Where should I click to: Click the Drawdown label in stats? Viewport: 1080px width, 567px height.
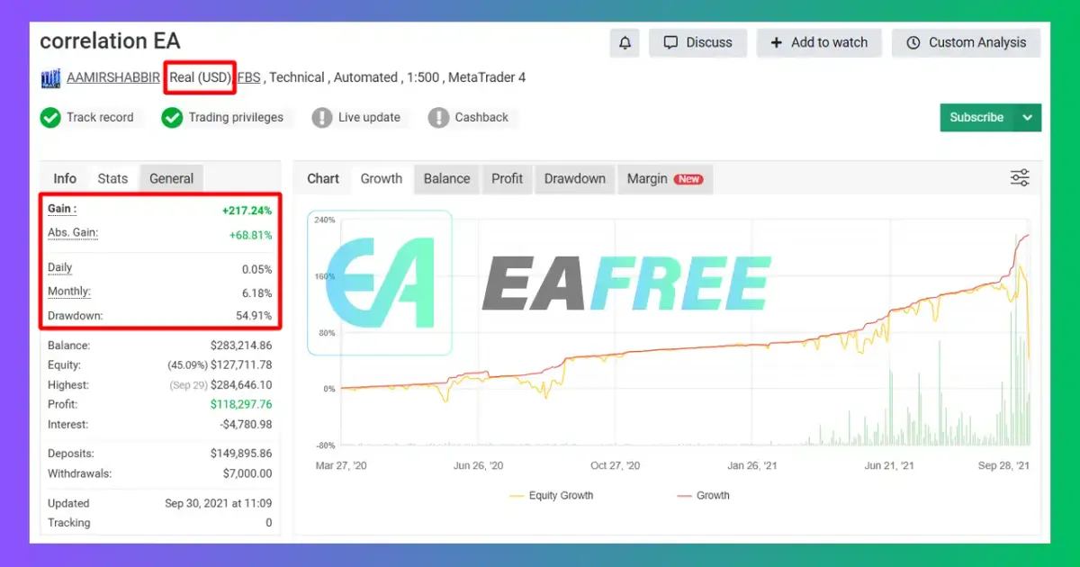[x=76, y=316]
